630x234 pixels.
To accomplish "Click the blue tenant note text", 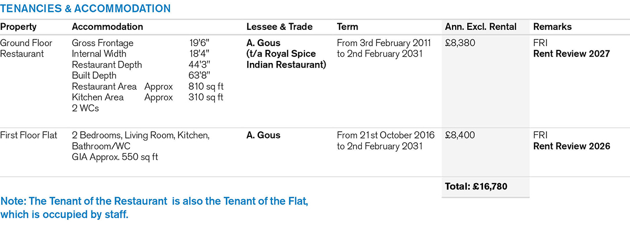I will coord(157,207).
